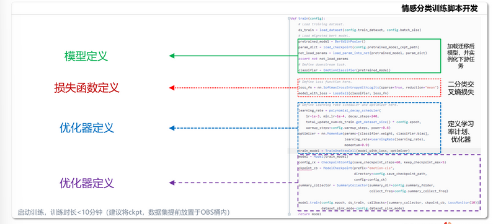Select the slide title 情感分类训练脚本开发
This screenshot has width=493, height=224.
point(440,9)
